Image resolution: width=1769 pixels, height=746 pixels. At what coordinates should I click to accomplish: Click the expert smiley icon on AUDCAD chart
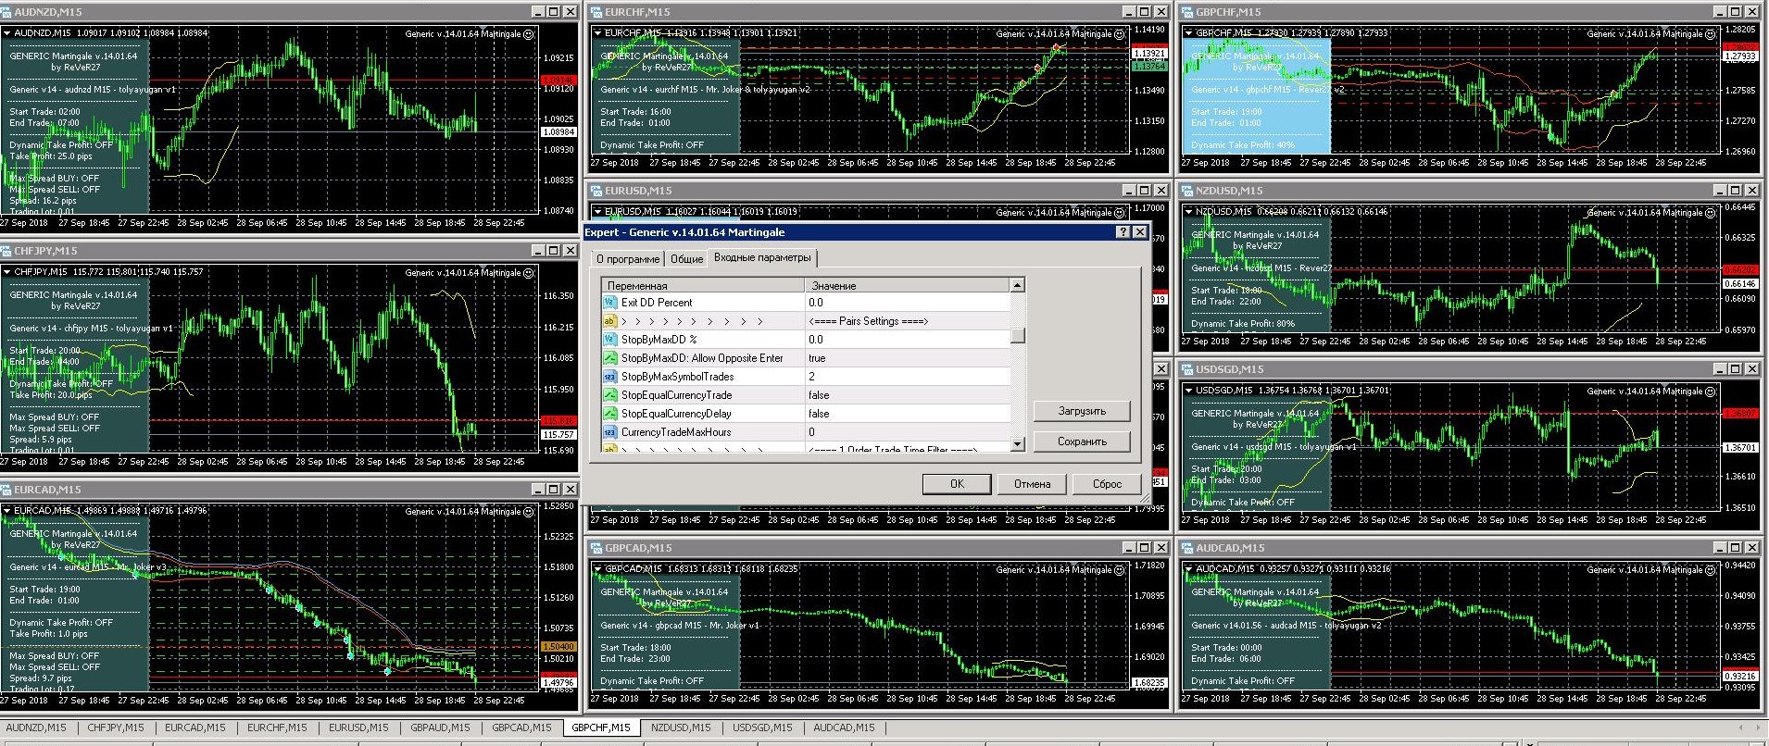click(x=1711, y=570)
